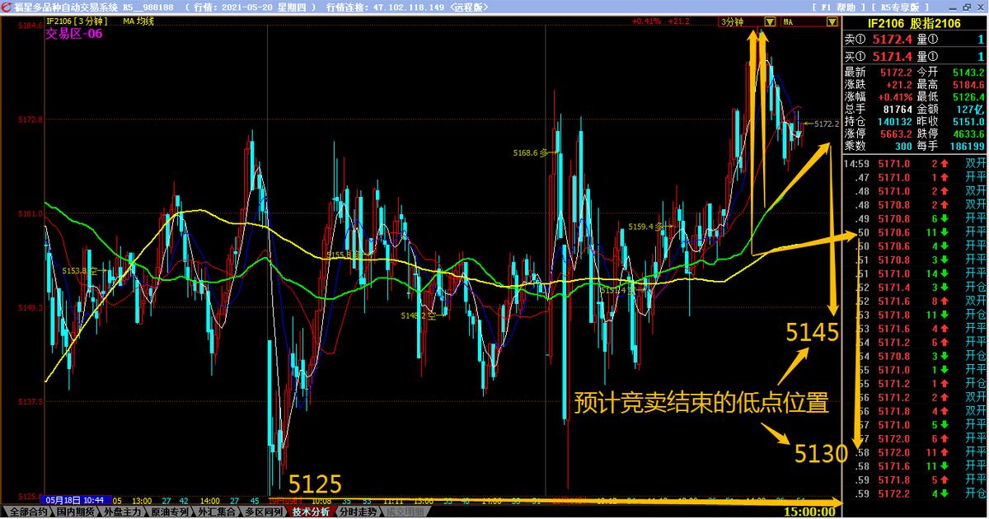Viewport: 989px width, 519px height.
Task: Switch to the 国内期货 tab
Action: pyautogui.click(x=75, y=512)
